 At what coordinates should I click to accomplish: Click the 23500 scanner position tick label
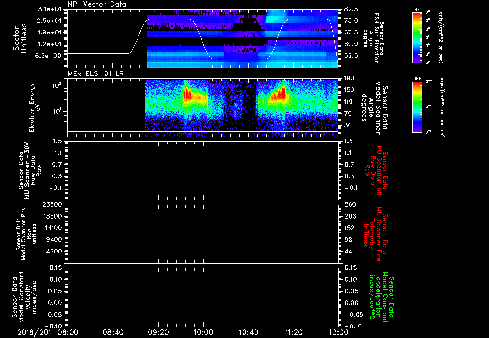[x=52, y=204]
